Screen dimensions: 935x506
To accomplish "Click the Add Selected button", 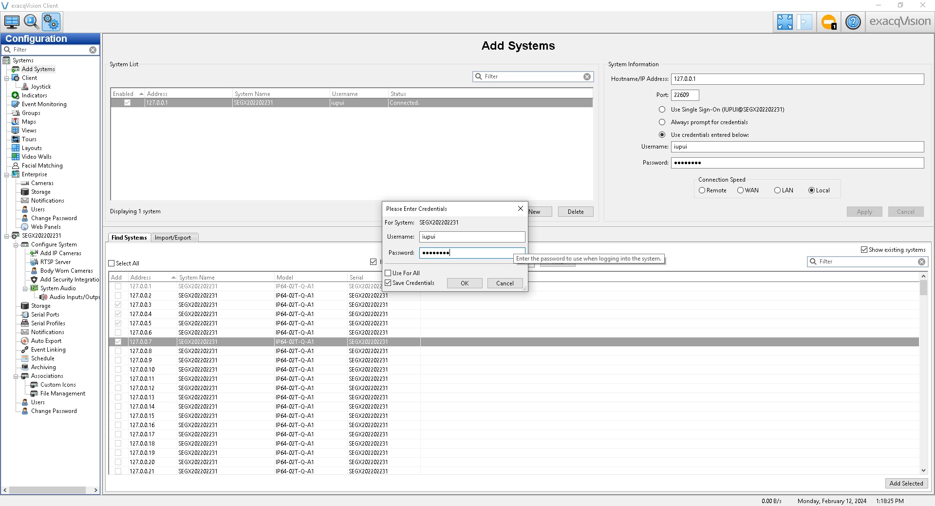I will (x=906, y=484).
